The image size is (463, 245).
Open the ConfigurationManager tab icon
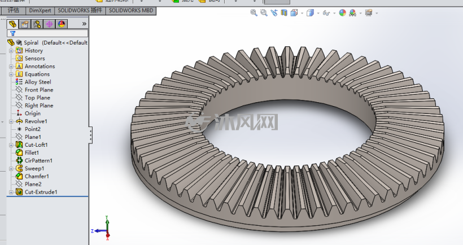[37, 24]
